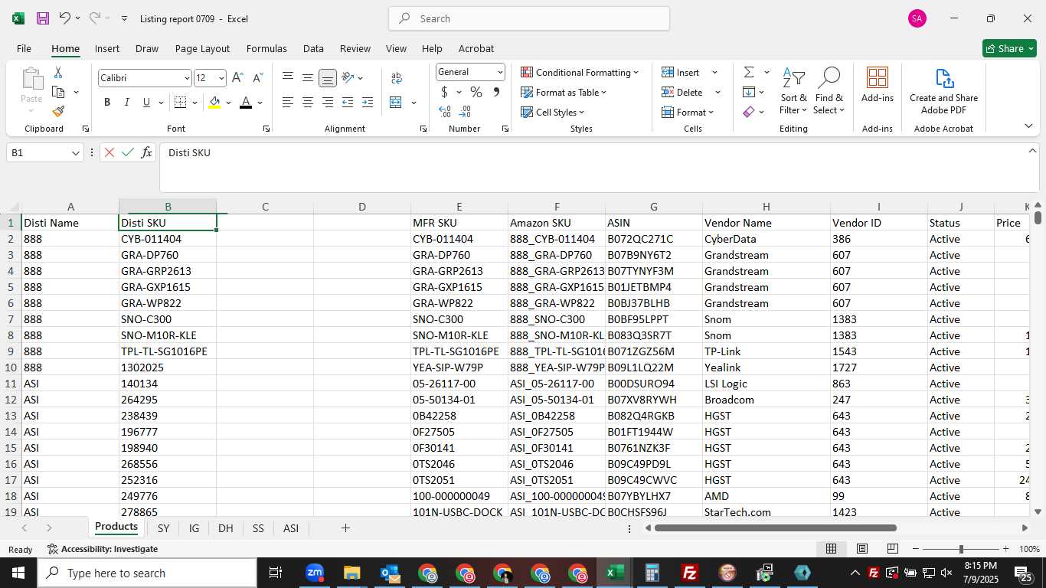Decrease font size with the smaller A icon

coord(257,77)
